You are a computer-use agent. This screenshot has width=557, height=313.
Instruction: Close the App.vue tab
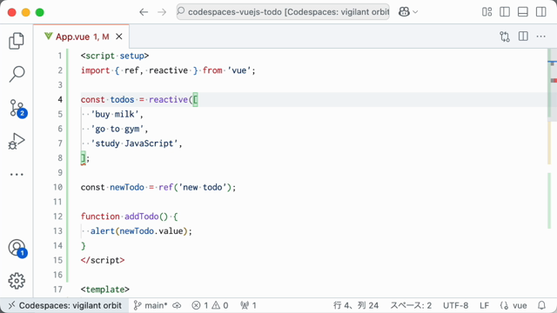point(119,37)
